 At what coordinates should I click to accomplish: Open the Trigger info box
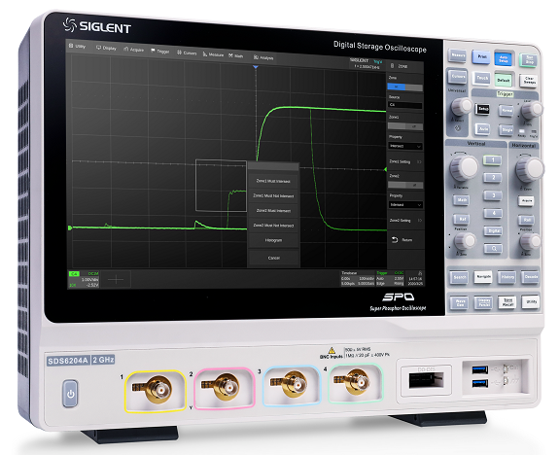(390, 278)
